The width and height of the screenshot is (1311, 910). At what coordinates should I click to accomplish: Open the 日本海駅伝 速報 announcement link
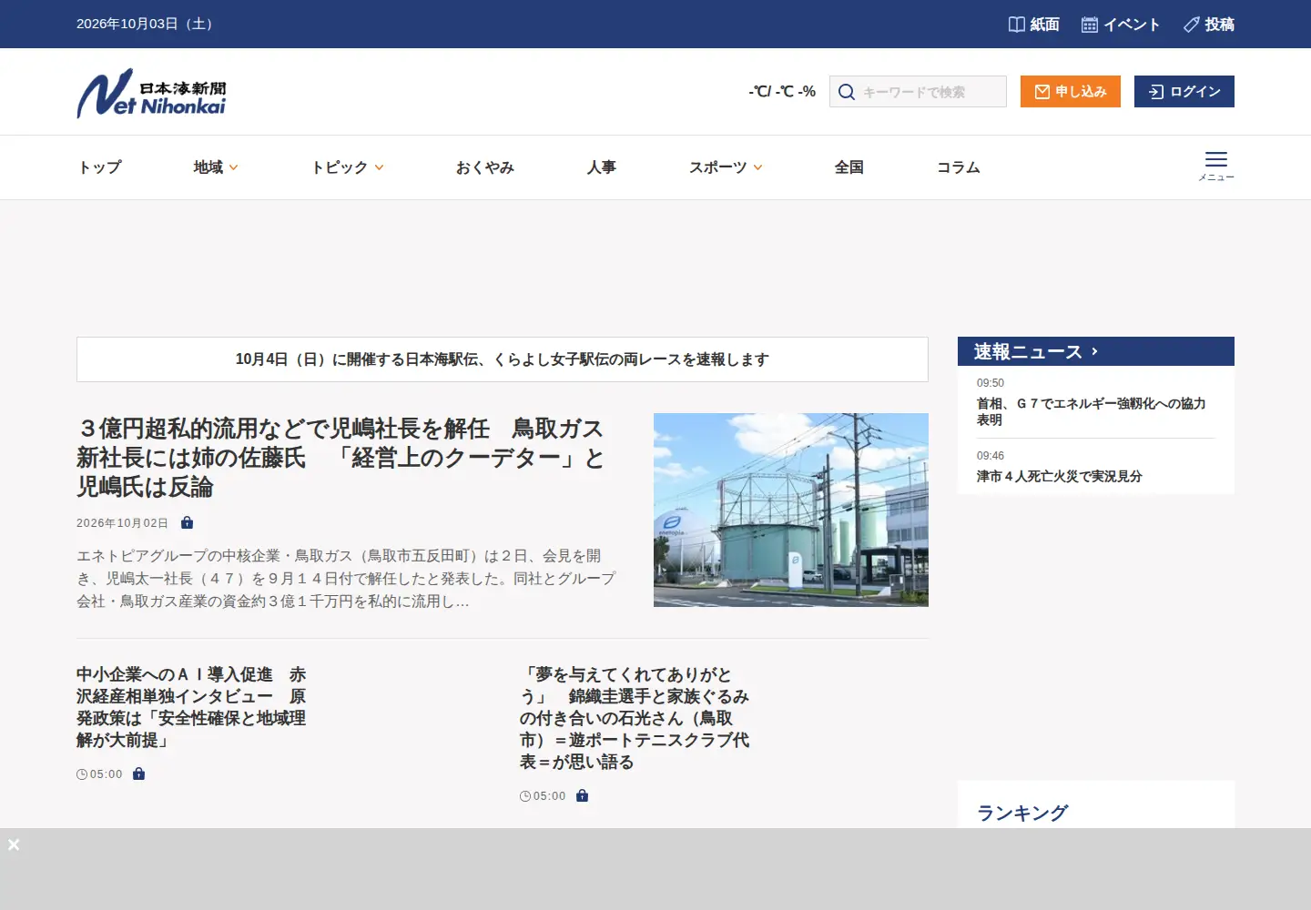coord(503,359)
